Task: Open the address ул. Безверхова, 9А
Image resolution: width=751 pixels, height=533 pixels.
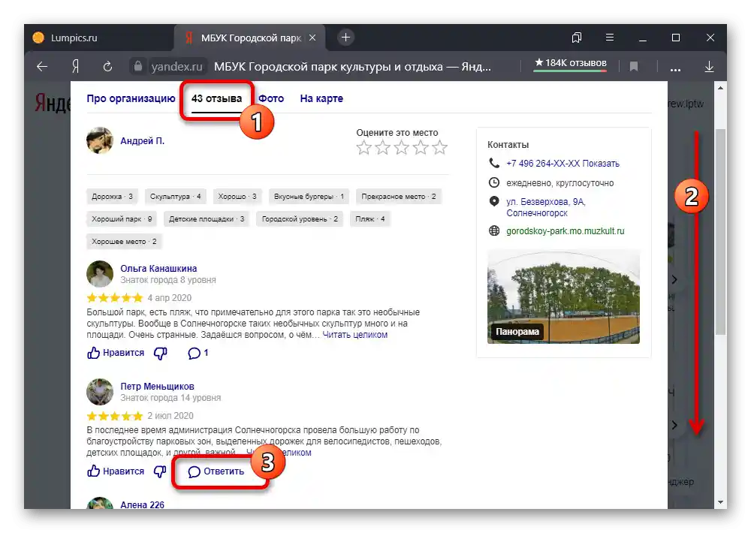Action: coord(546,207)
